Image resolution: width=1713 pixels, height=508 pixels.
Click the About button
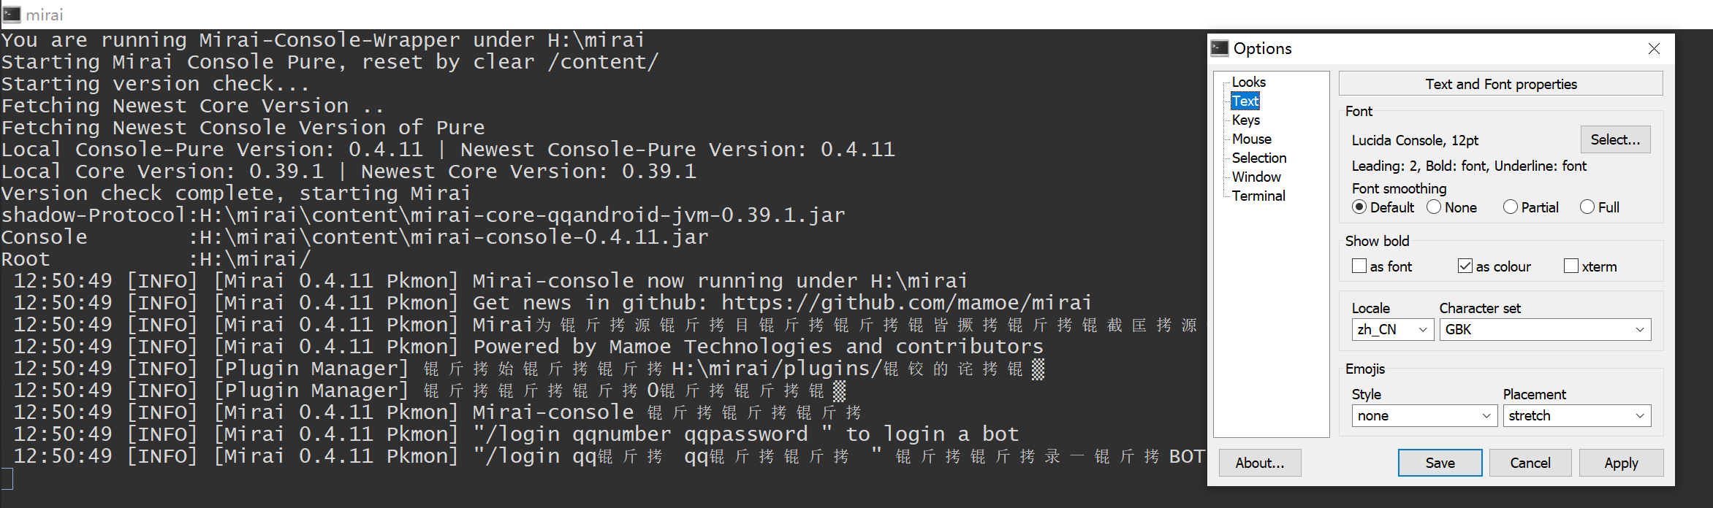(1259, 462)
